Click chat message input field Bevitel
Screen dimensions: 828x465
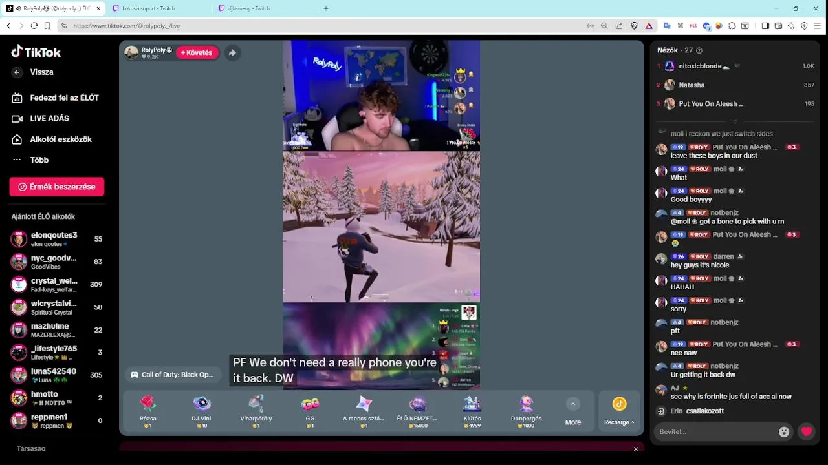(715, 431)
